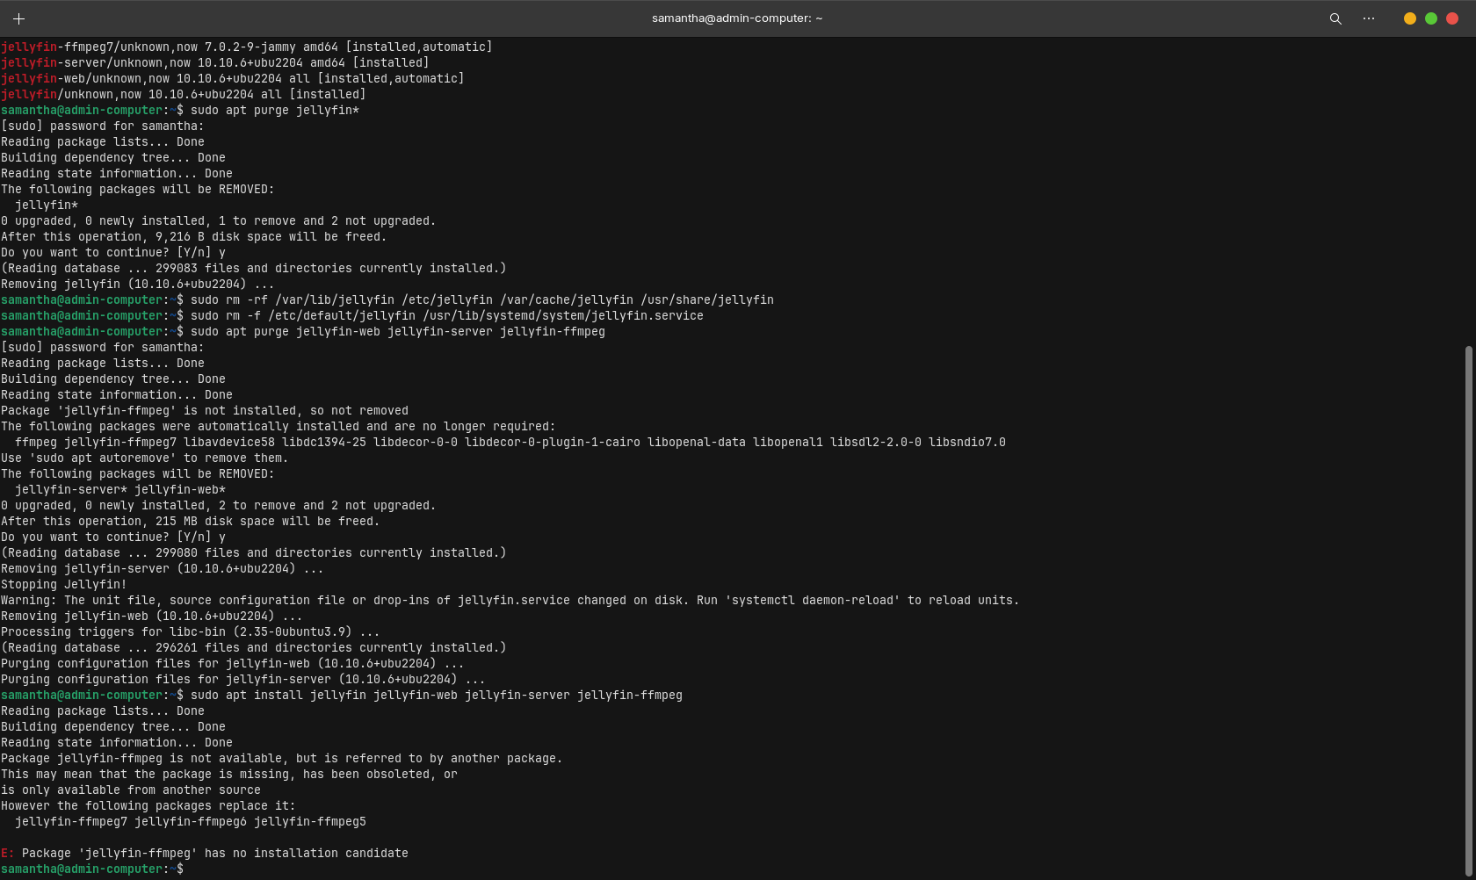The image size is (1476, 880).
Task: Click the jellyfin-ffmpeg7 jellyfin-ffmpeg6 replacement list
Action: click(190, 822)
